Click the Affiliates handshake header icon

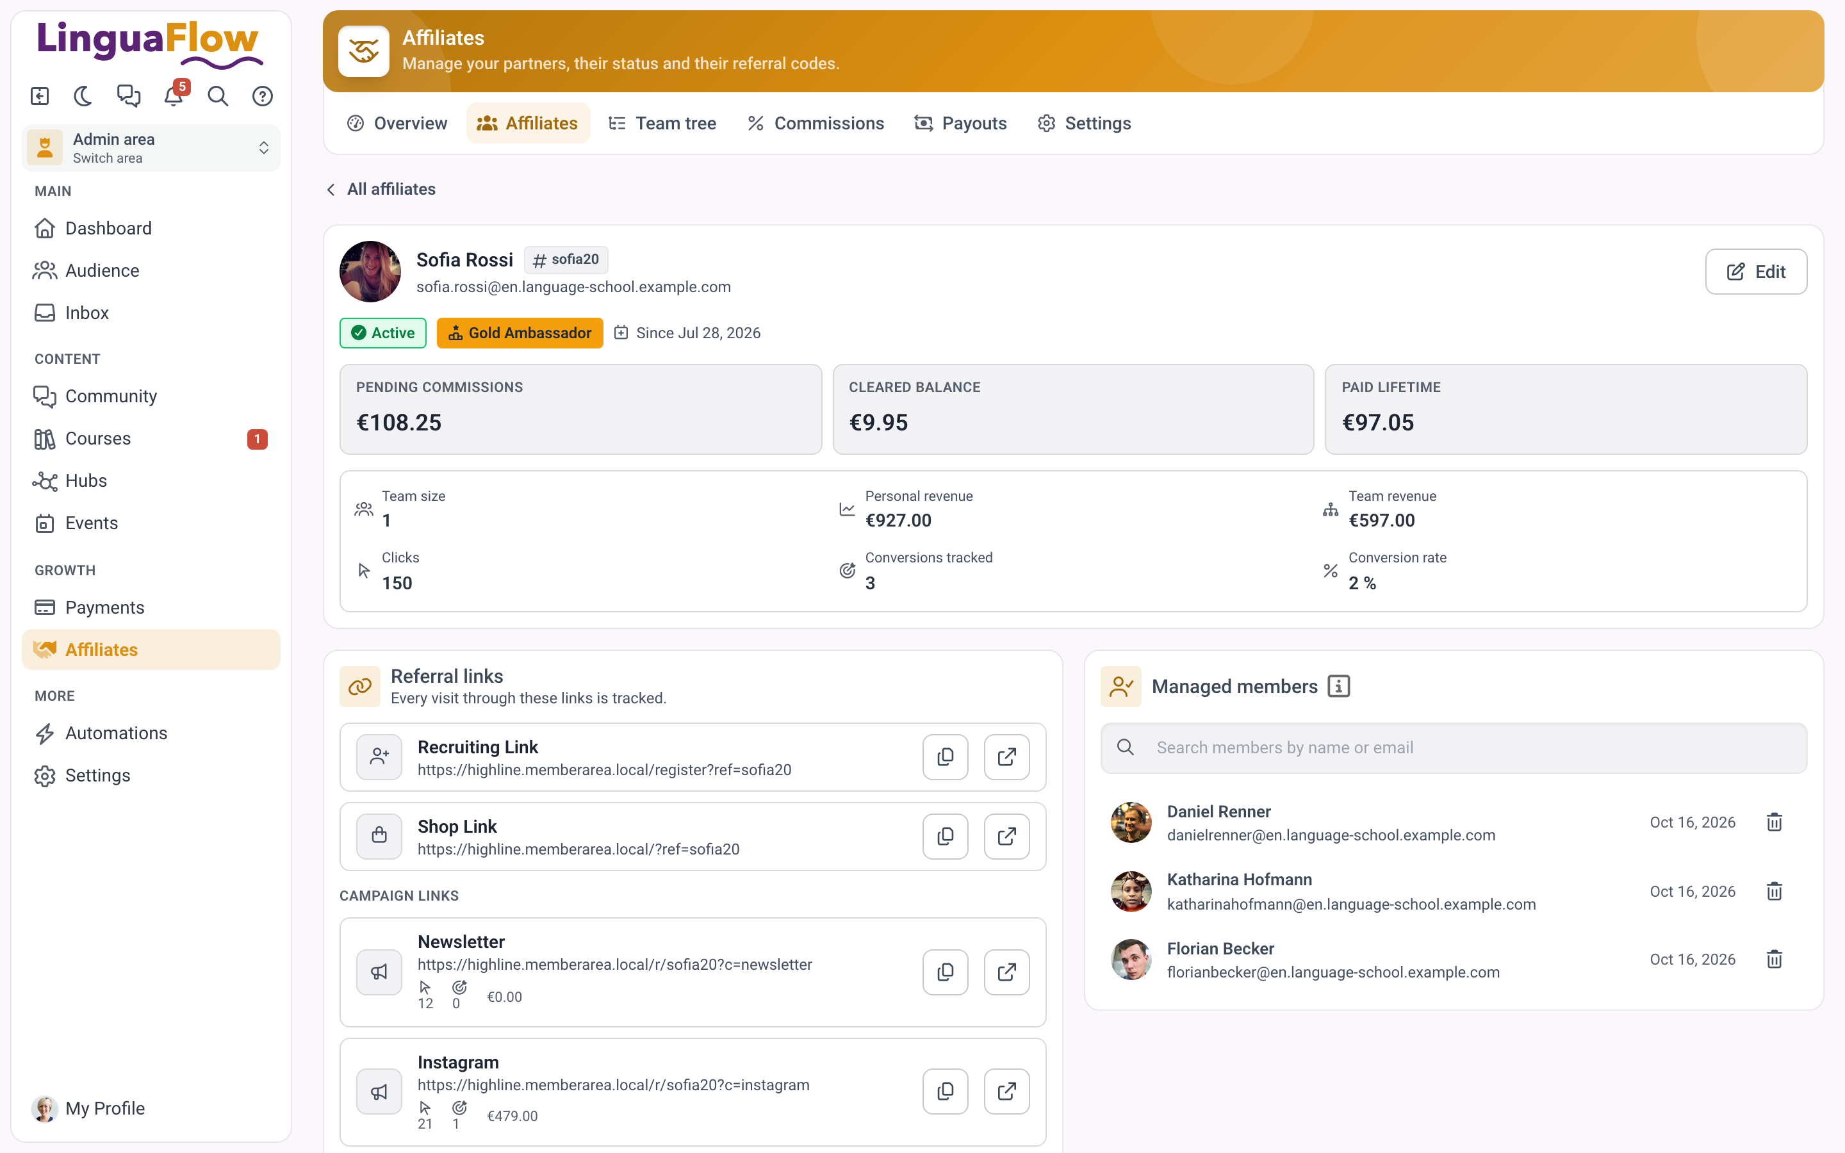(x=364, y=51)
